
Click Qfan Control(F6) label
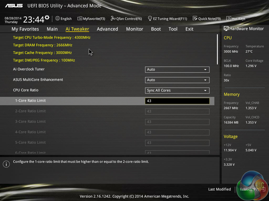click(129, 19)
